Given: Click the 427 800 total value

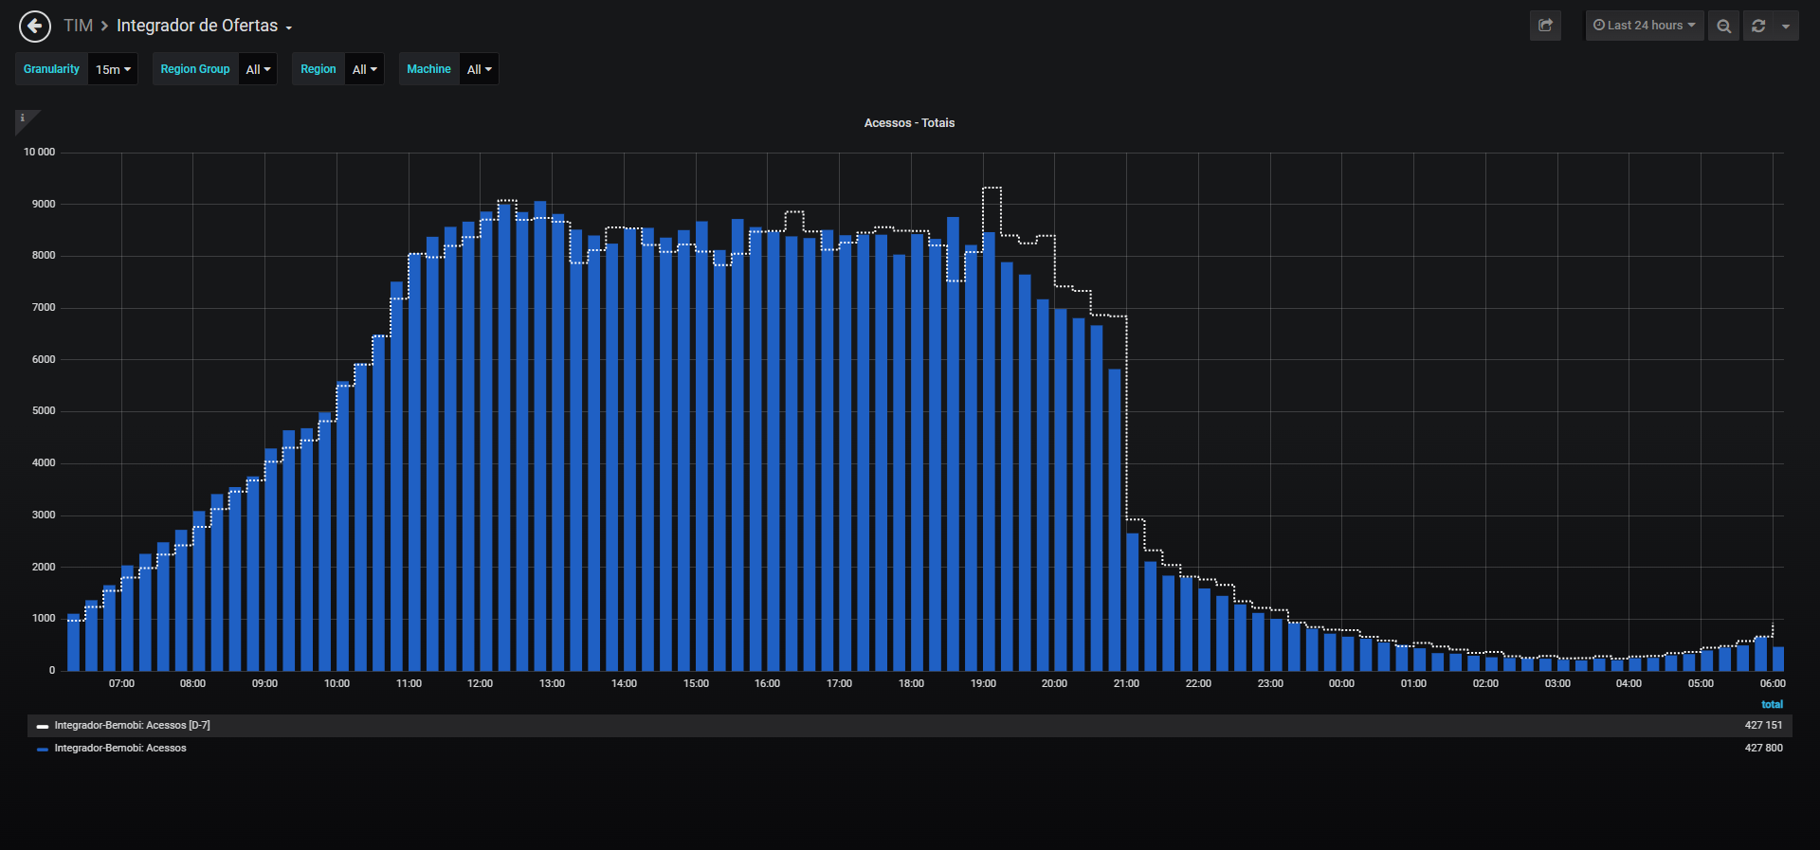Looking at the screenshot, I should point(1763,749).
